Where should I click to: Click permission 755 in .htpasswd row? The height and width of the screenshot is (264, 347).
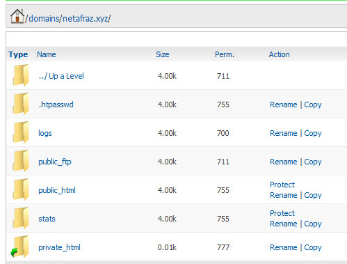[x=223, y=104]
